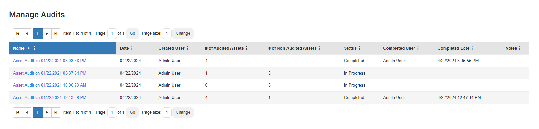
Task: Jump to last page in bottom pager
Action: pos(56,112)
